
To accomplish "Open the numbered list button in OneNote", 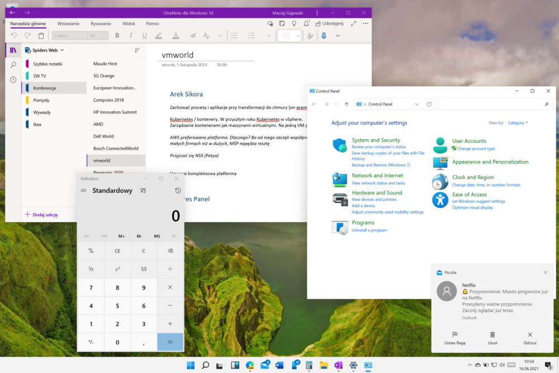I will pos(252,35).
